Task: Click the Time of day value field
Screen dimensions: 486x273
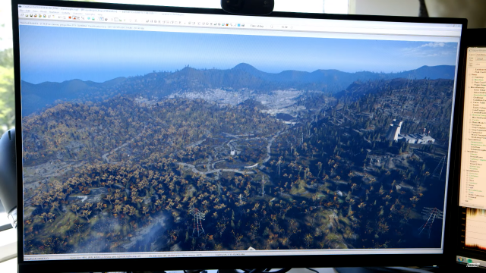Action: 285,27
